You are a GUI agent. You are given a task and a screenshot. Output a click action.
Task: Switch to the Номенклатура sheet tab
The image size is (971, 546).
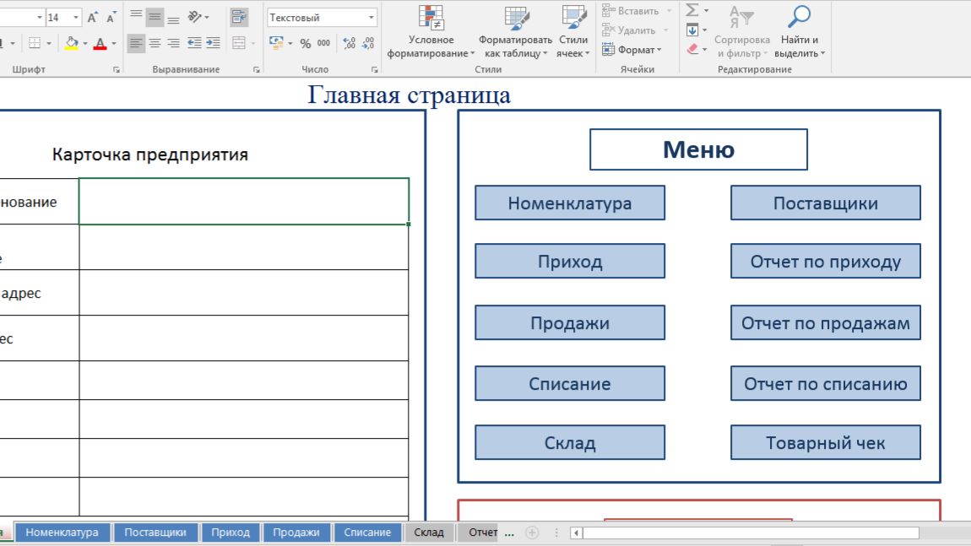click(x=62, y=532)
